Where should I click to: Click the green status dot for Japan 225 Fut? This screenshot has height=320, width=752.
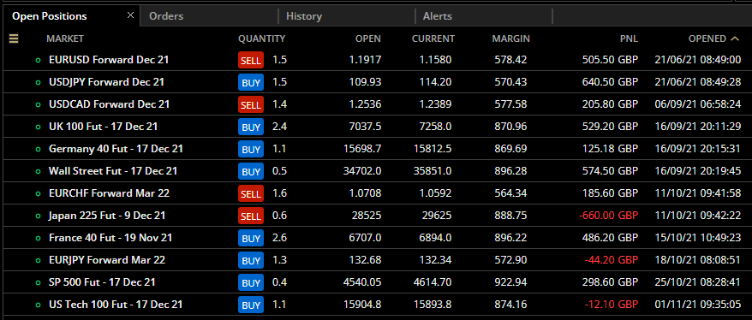pyautogui.click(x=38, y=216)
